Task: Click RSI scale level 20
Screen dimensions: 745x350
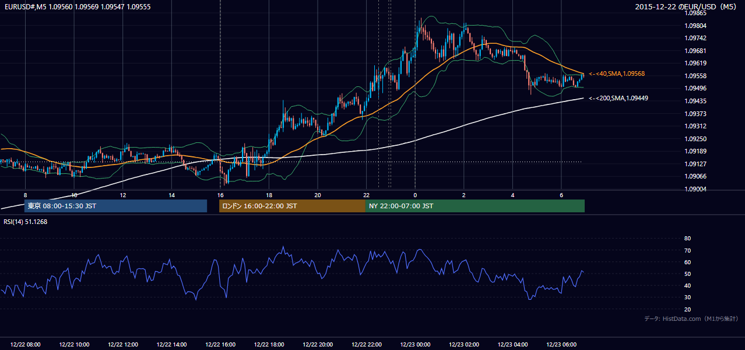Action: click(x=687, y=309)
